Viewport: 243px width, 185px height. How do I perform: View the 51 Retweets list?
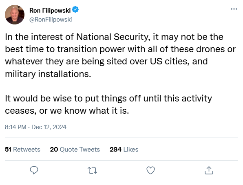click(22, 150)
